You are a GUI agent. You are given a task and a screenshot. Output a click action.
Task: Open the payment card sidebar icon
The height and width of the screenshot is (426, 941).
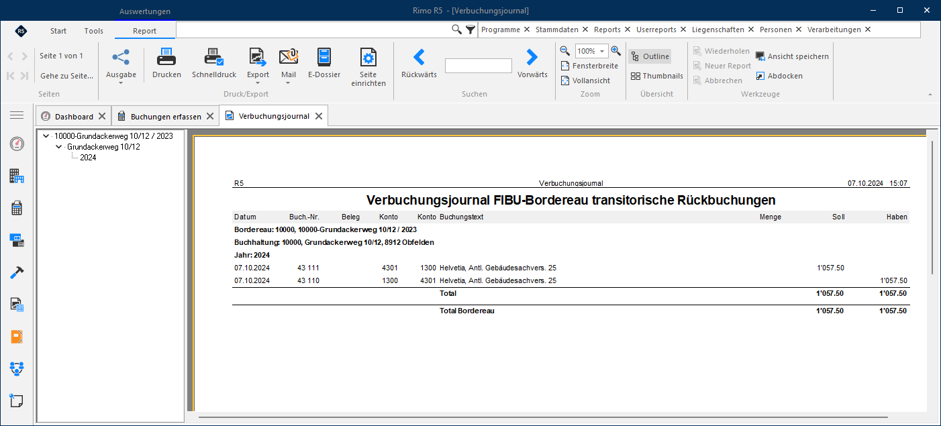17,240
